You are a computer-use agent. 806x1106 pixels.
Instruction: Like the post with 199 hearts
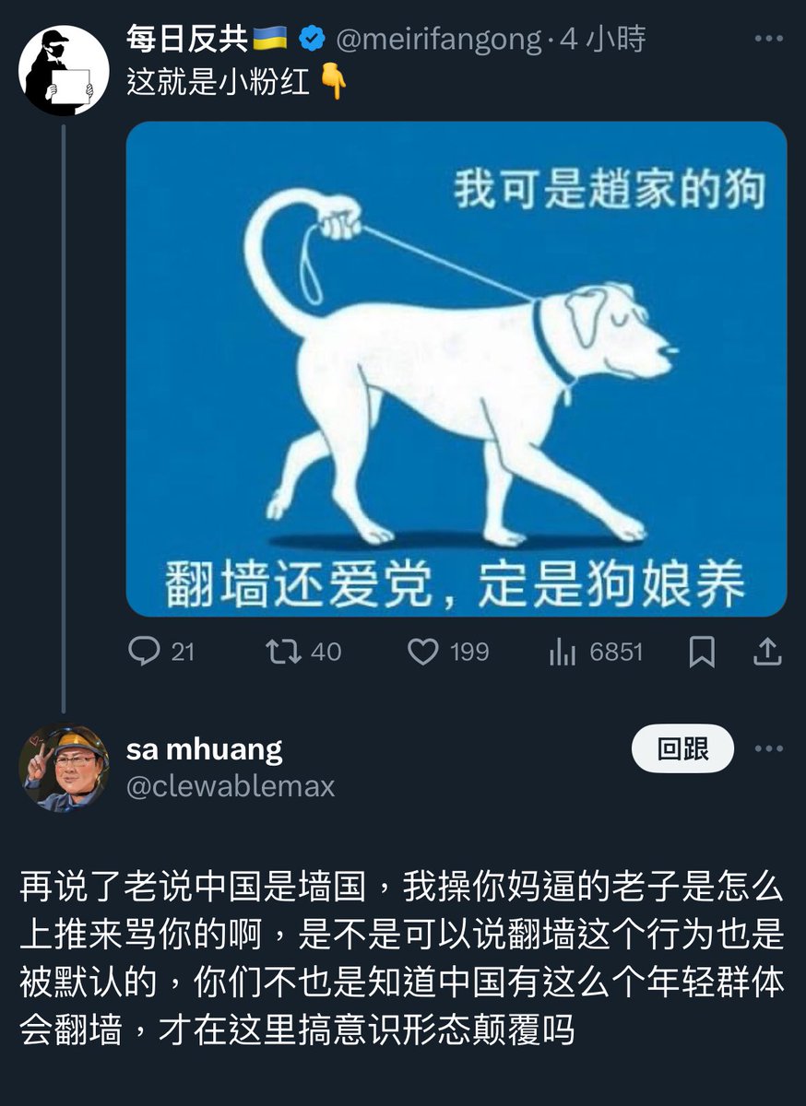448,652
